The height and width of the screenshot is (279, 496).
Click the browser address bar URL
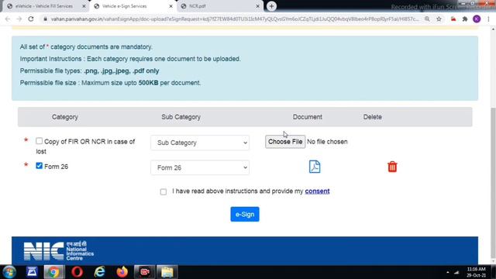(x=235, y=19)
